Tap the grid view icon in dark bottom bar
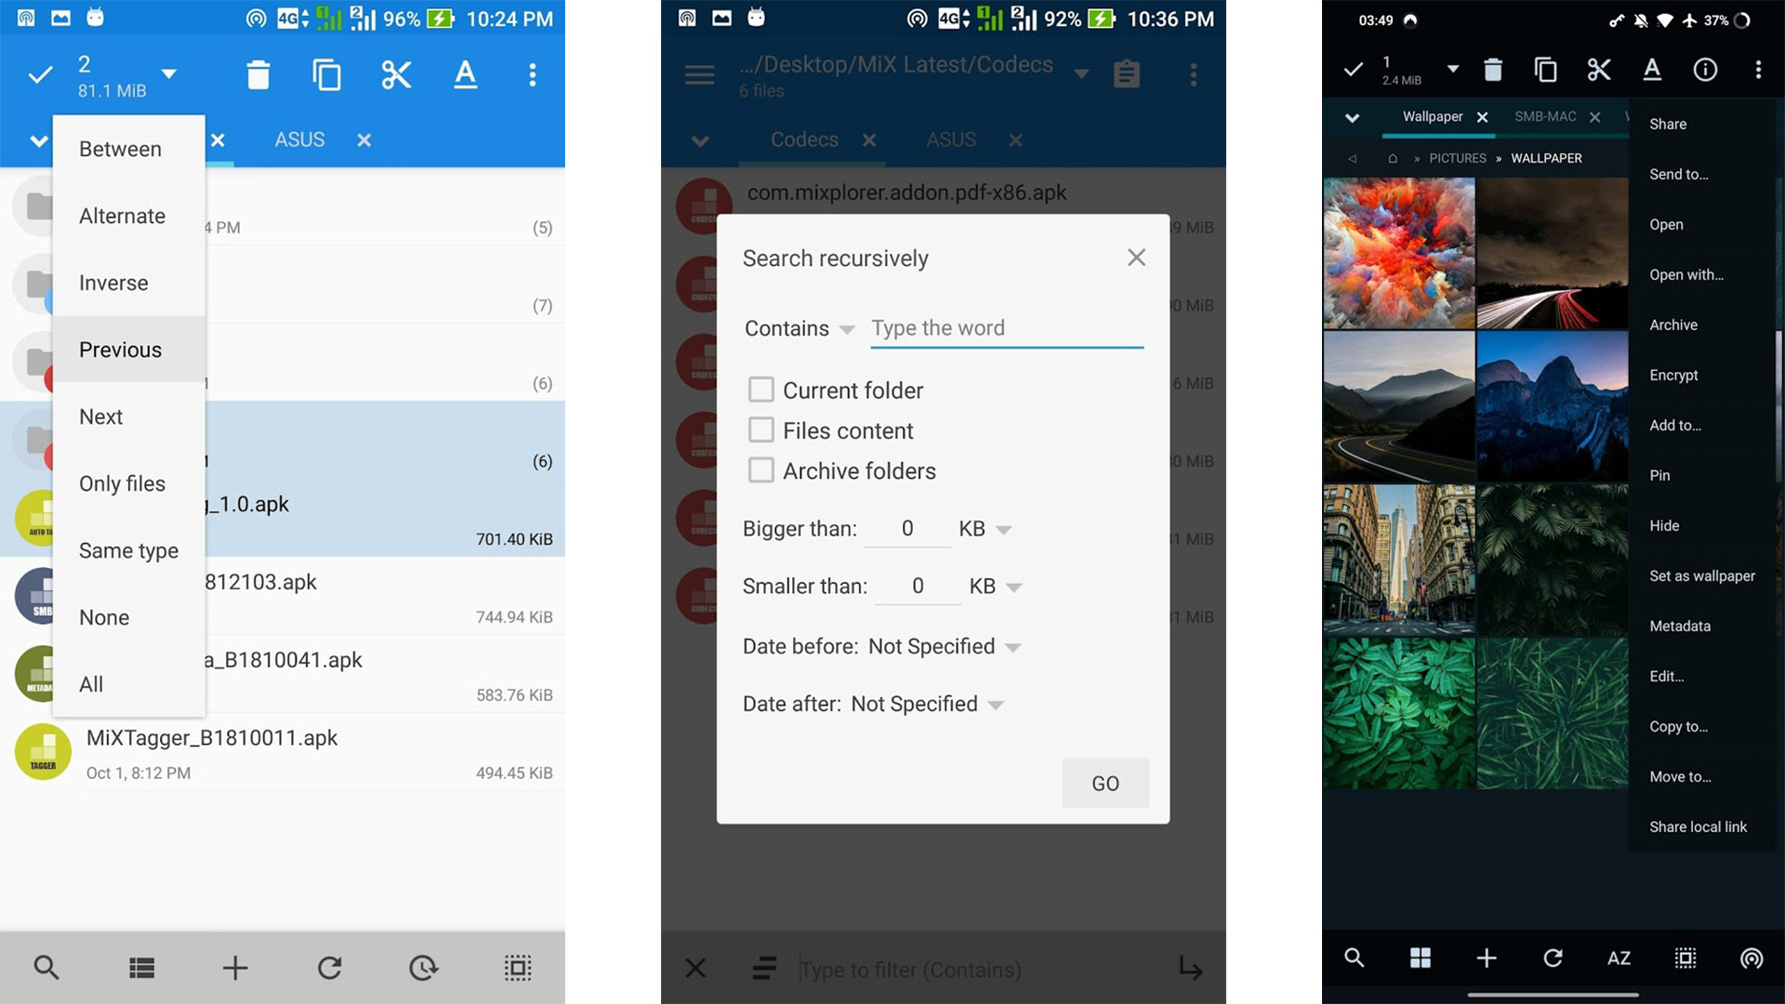 click(1420, 958)
